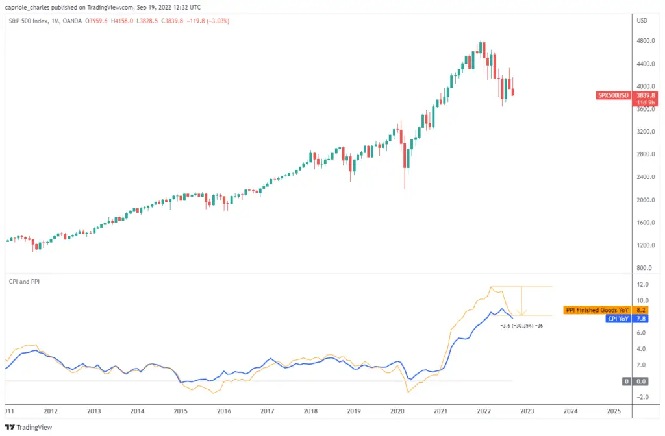Click the 2000.0 price axis level

click(646, 200)
